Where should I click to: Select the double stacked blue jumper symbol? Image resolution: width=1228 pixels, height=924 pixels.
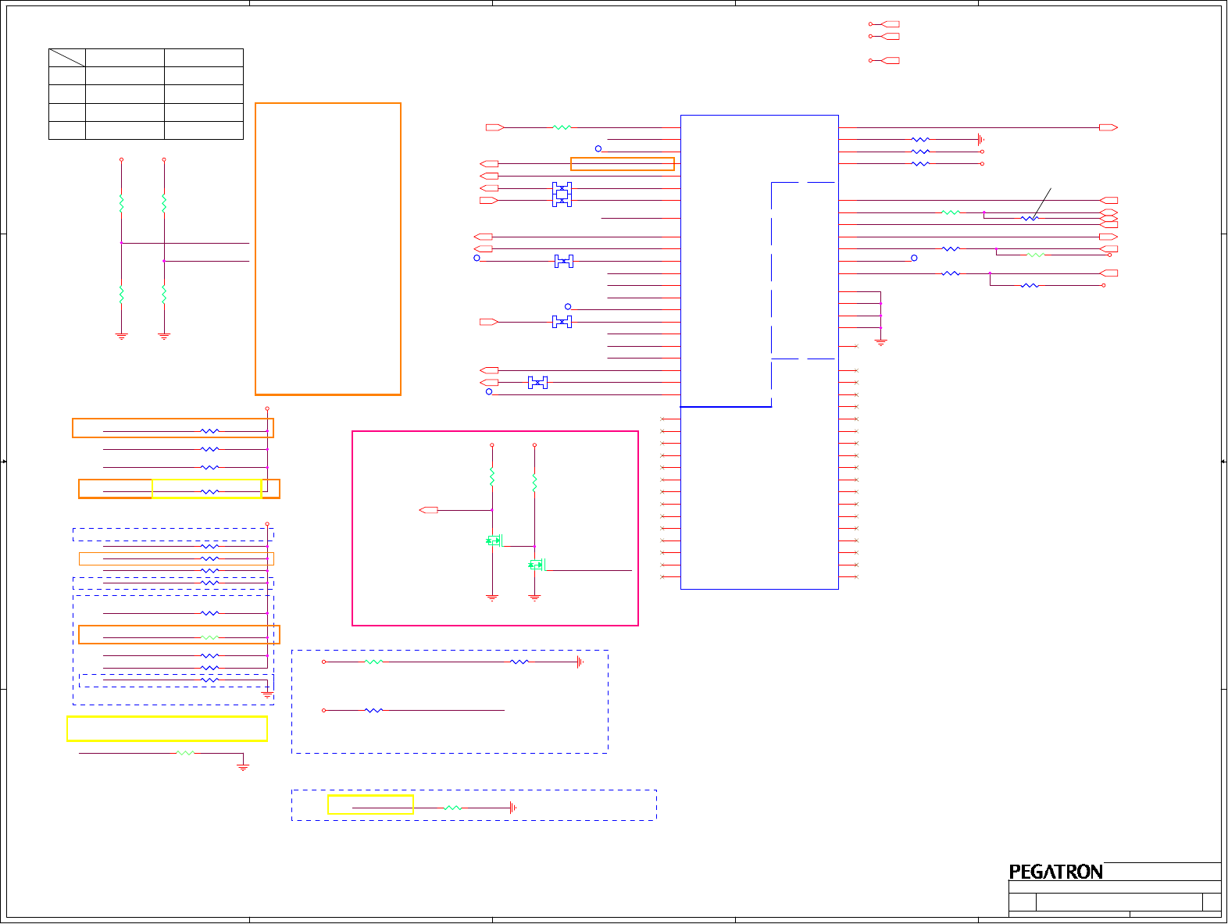point(562,194)
